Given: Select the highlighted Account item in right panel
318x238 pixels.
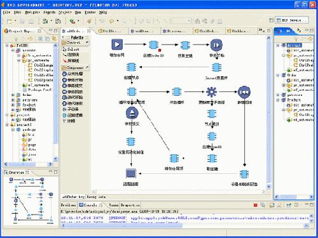Looking at the screenshot, I should pyautogui.click(x=294, y=45).
